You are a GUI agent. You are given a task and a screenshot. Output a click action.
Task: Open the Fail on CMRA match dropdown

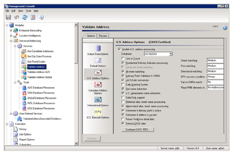pos(215,82)
